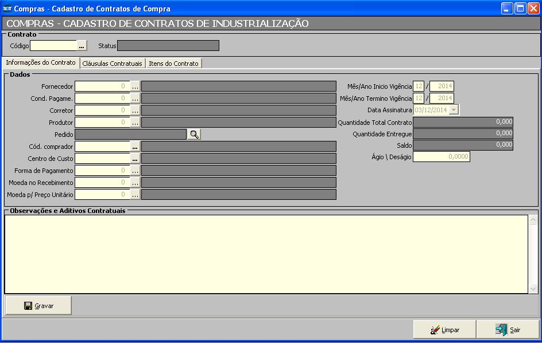Select the Informações do Contrato tab
The image size is (542, 343).
pyautogui.click(x=41, y=62)
